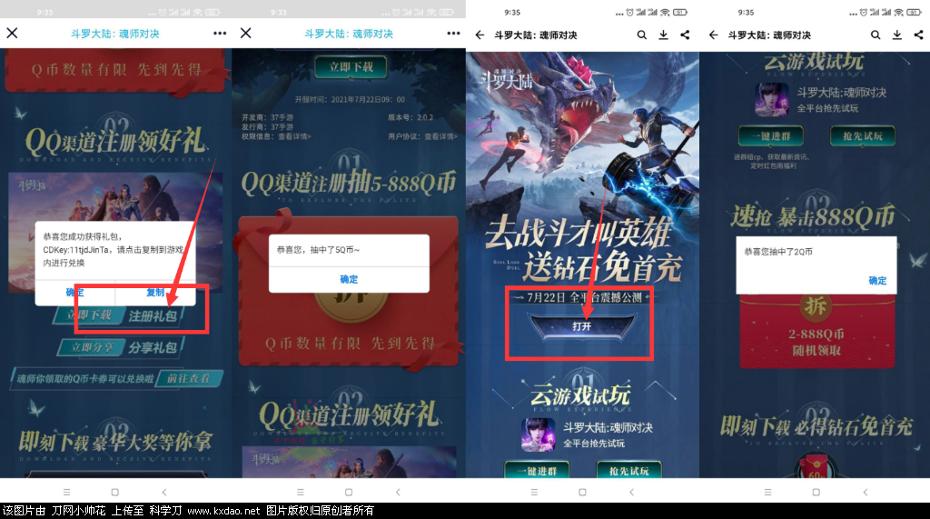
Task: Tap the 开服时间 2021年7月22日 text
Action: [x=350, y=99]
